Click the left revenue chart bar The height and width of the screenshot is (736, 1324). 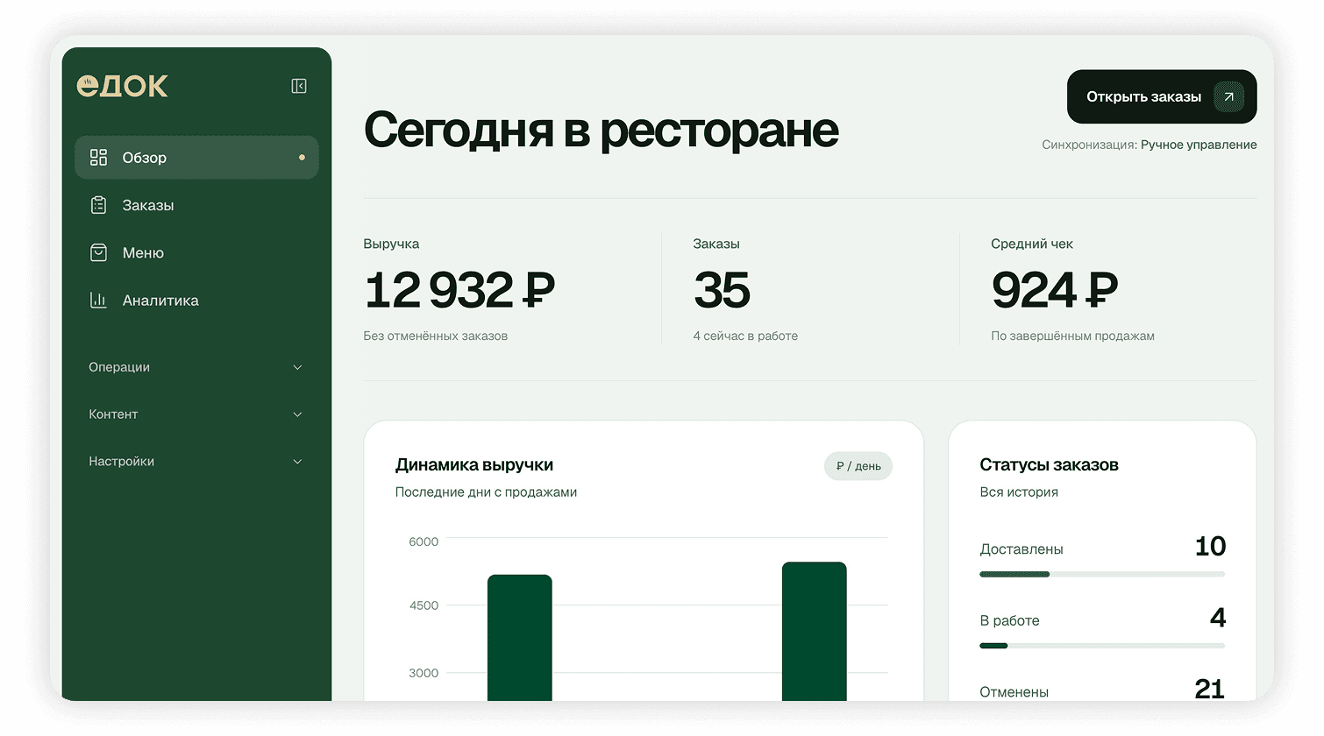pos(520,638)
